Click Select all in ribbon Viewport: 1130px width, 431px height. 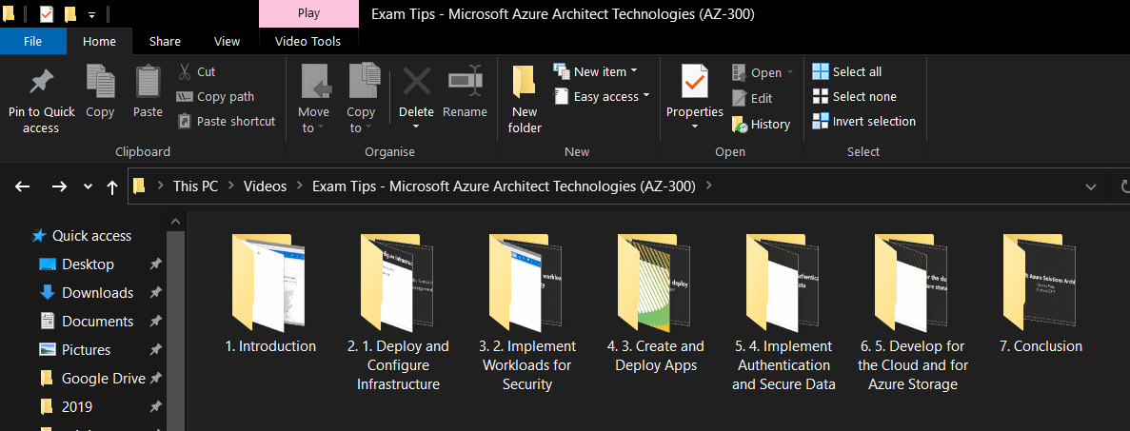pyautogui.click(x=846, y=71)
